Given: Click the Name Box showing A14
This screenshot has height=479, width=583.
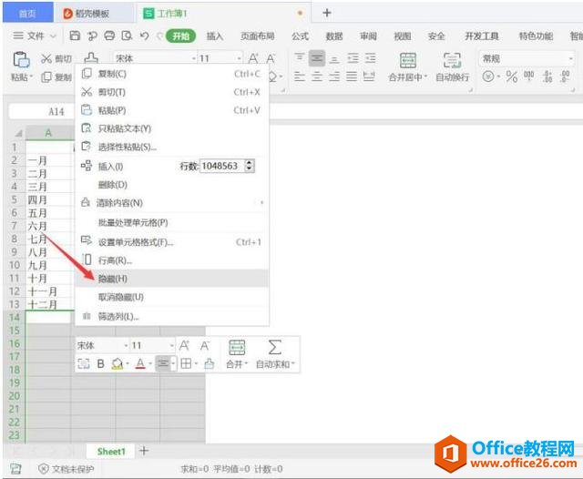Looking at the screenshot, I should coord(42,111).
